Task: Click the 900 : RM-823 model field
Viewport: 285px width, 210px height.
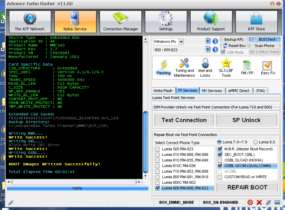Action: coord(179,50)
